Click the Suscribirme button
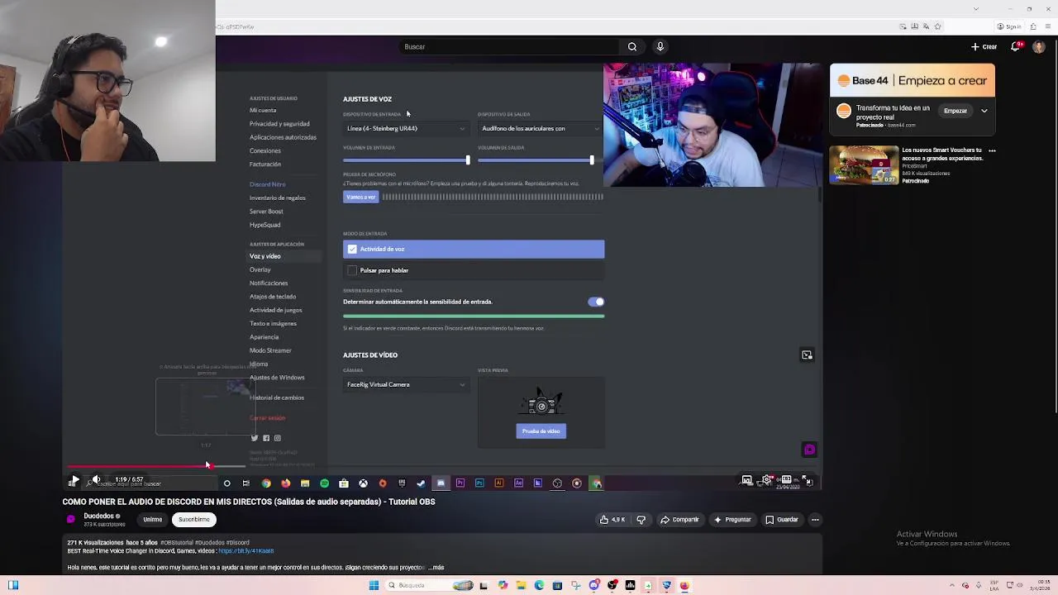Image resolution: width=1058 pixels, height=595 pixels. 193,520
